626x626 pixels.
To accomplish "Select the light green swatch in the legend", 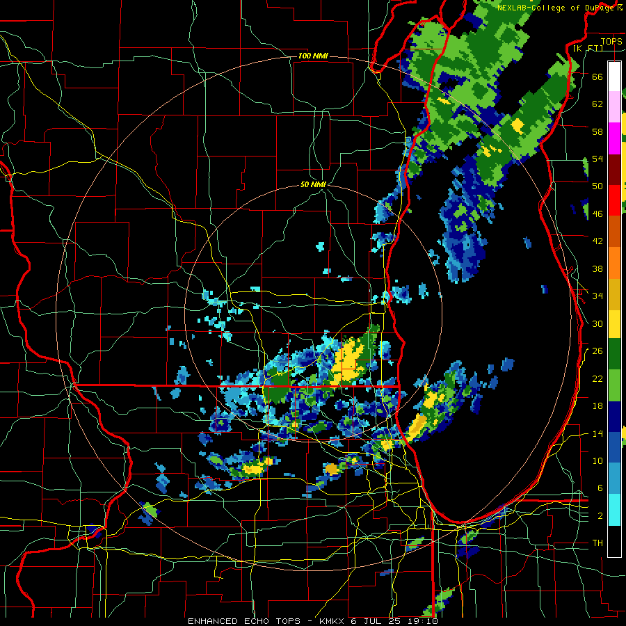I will point(614,385).
